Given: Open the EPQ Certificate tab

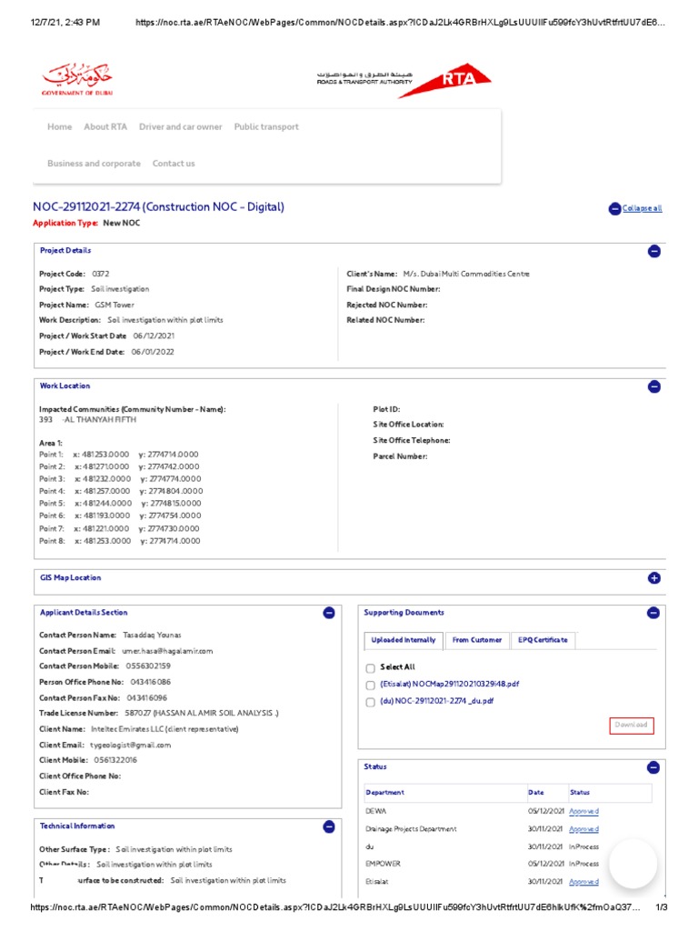Looking at the screenshot, I should coord(543,640).
